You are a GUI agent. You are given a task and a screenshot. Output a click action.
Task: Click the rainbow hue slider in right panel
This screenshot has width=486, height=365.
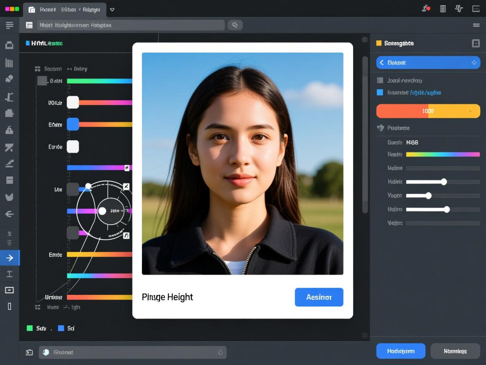(443, 155)
